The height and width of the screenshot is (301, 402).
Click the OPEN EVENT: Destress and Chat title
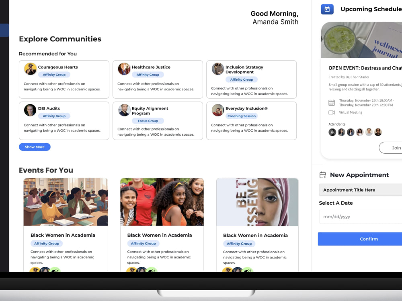click(x=365, y=68)
